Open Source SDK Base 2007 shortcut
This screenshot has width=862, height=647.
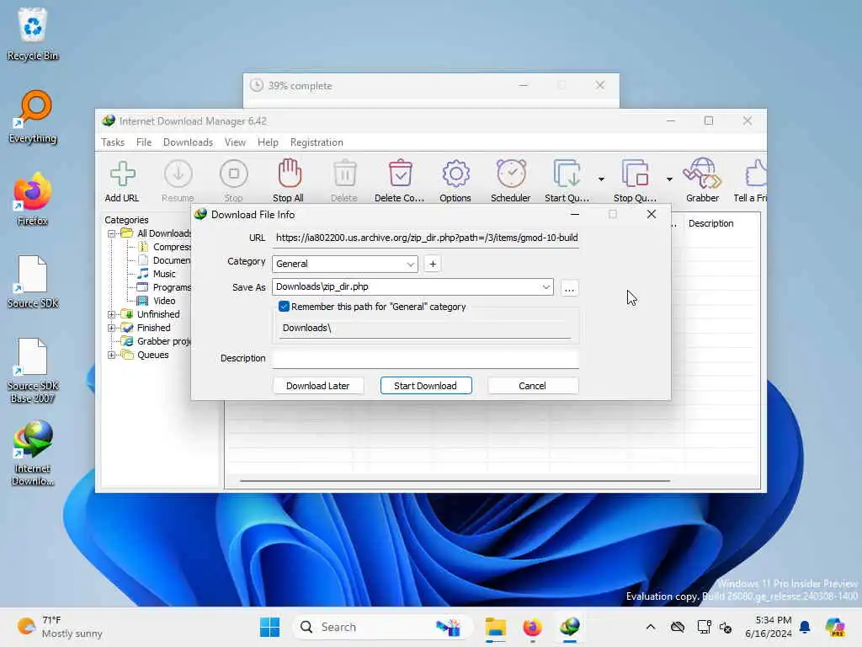[x=33, y=371]
